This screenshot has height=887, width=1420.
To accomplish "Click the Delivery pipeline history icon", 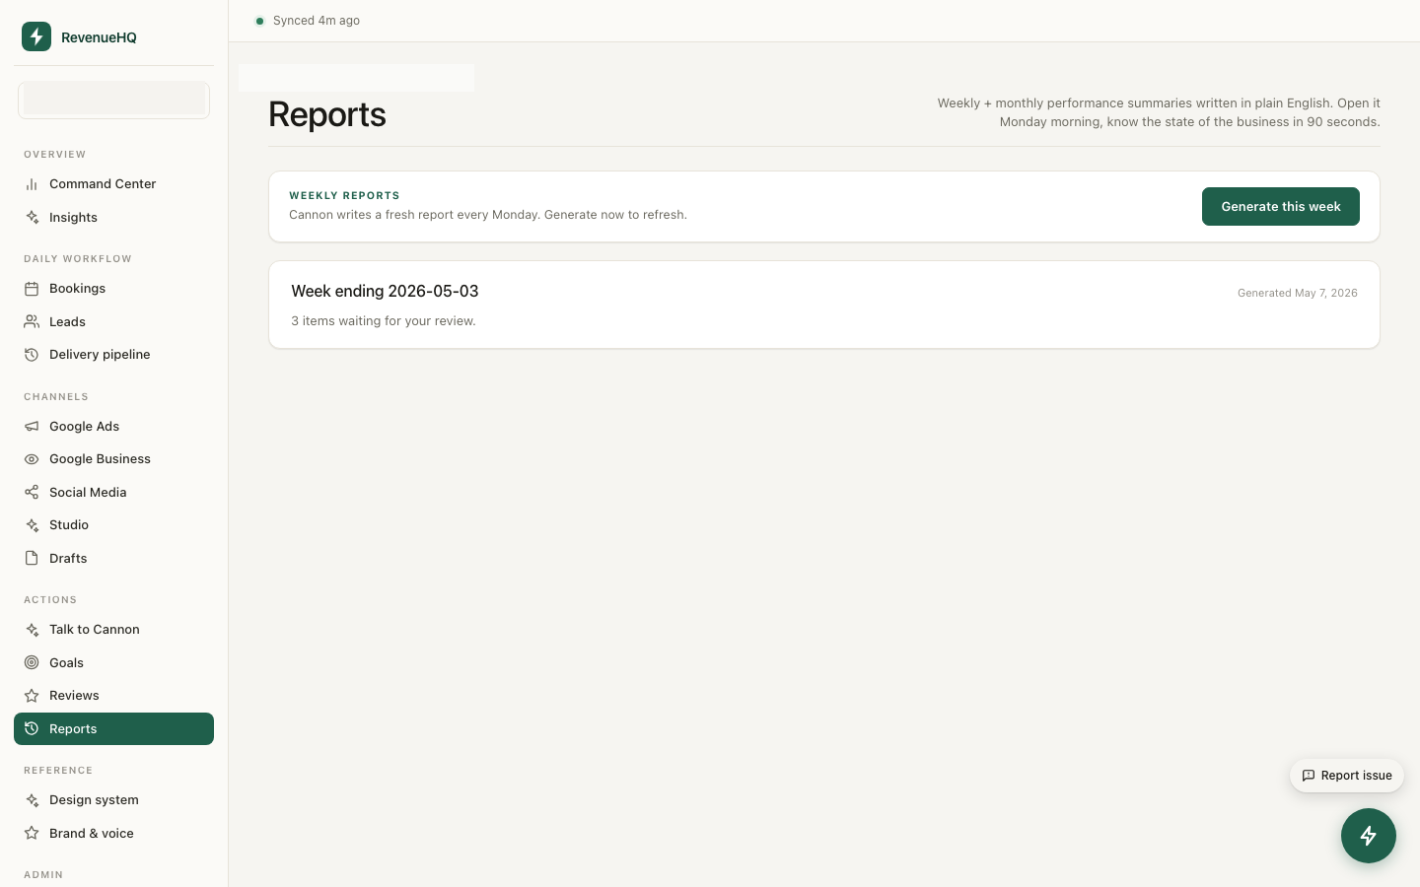I will [32, 355].
